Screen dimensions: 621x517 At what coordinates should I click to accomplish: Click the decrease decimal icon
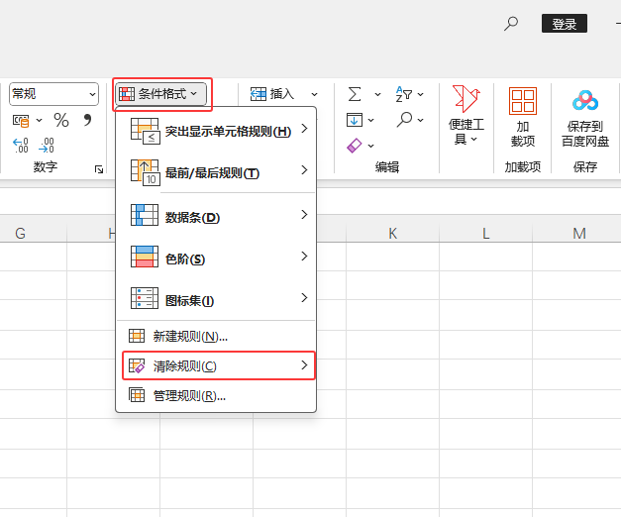47,145
